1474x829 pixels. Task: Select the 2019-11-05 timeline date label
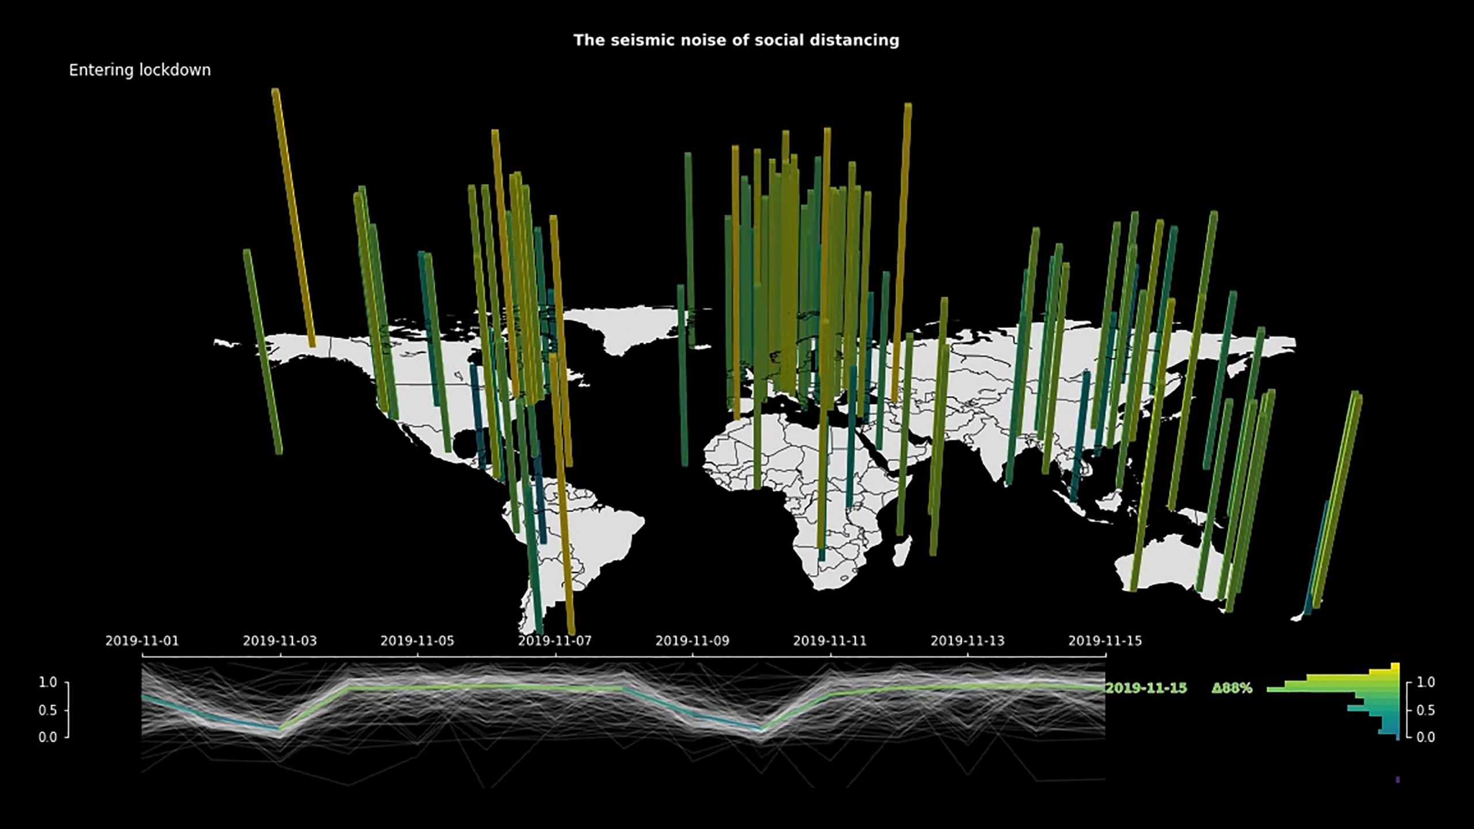tap(417, 641)
